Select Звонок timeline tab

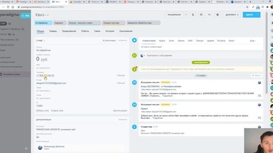pos(181,41)
